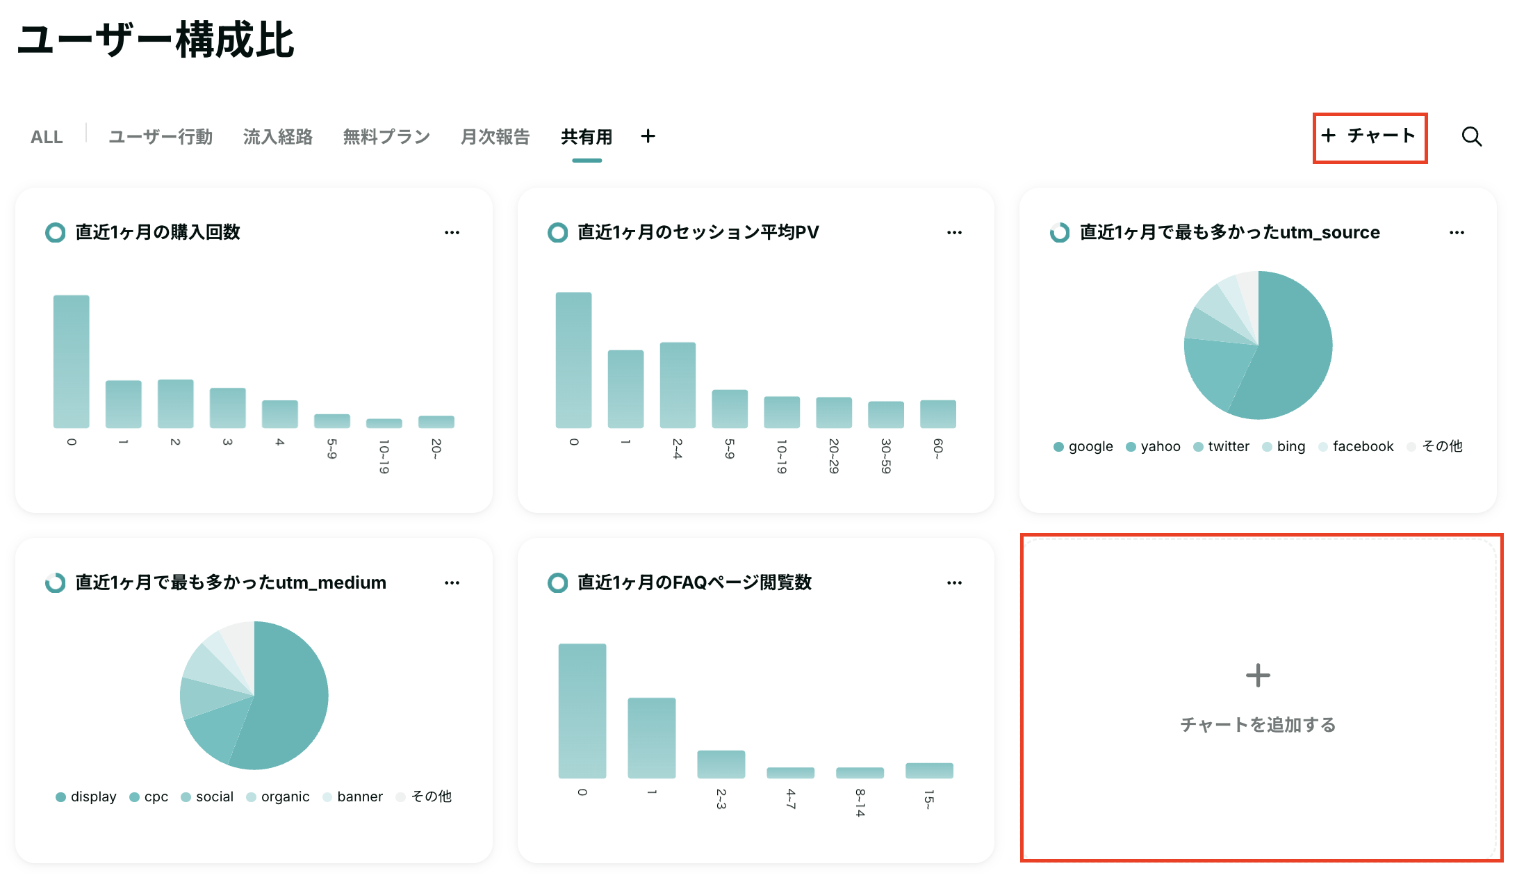Switch to the ユーザー行動 tab

tap(161, 137)
